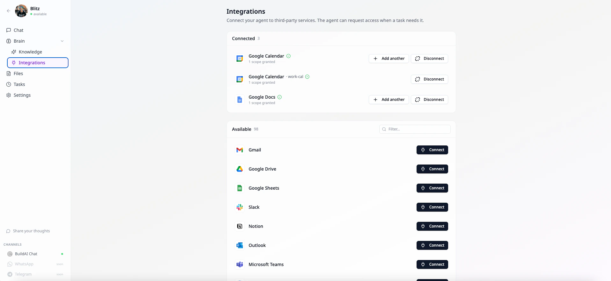Click the search icon in Filter box
This screenshot has width=611, height=281.
384,129
